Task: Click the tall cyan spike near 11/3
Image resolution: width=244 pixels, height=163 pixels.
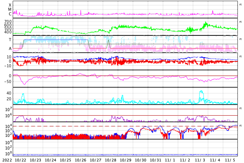Action: click(x=201, y=92)
